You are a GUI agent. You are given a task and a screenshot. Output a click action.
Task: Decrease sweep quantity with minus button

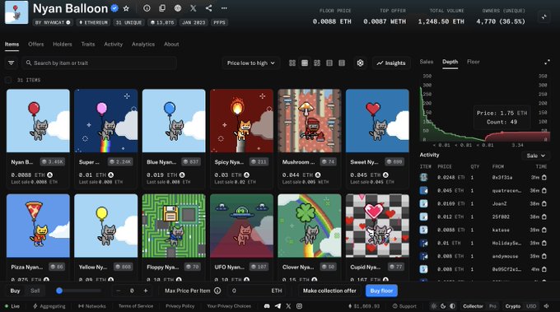coord(119,291)
